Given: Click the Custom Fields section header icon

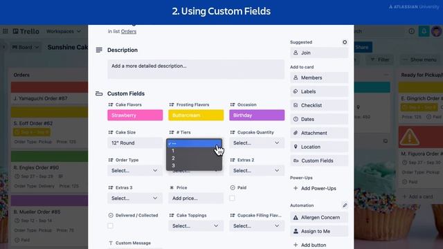Looking at the screenshot, I should click(99, 93).
